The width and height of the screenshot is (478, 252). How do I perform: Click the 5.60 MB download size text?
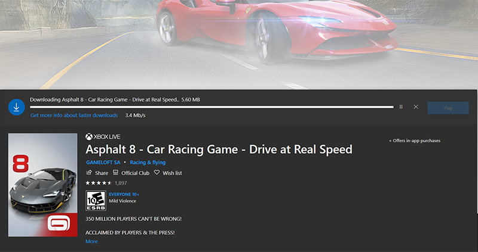click(191, 99)
